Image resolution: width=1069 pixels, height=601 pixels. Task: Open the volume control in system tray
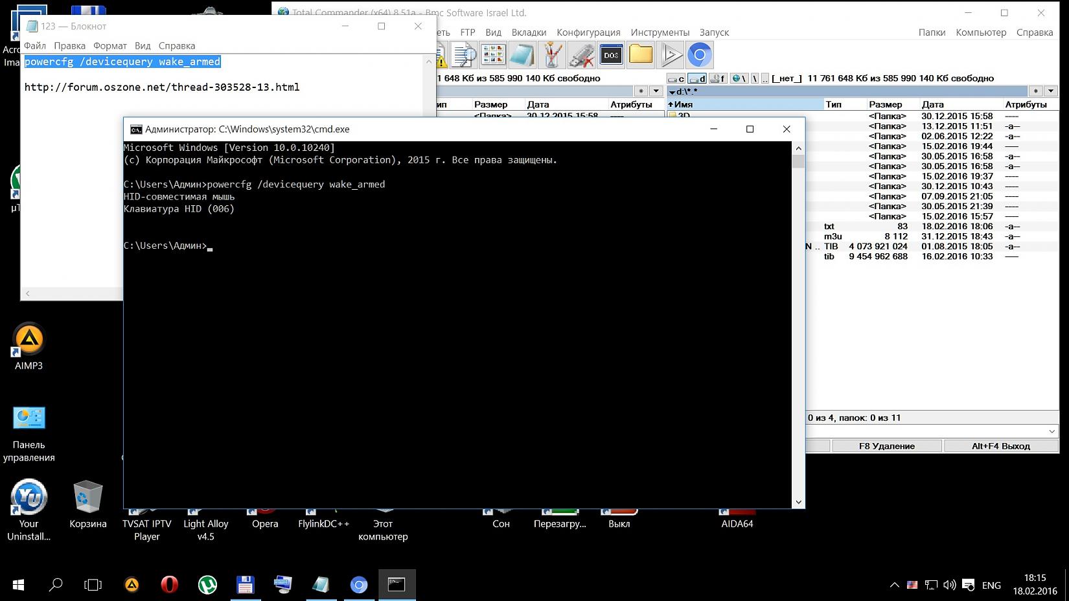tap(950, 585)
